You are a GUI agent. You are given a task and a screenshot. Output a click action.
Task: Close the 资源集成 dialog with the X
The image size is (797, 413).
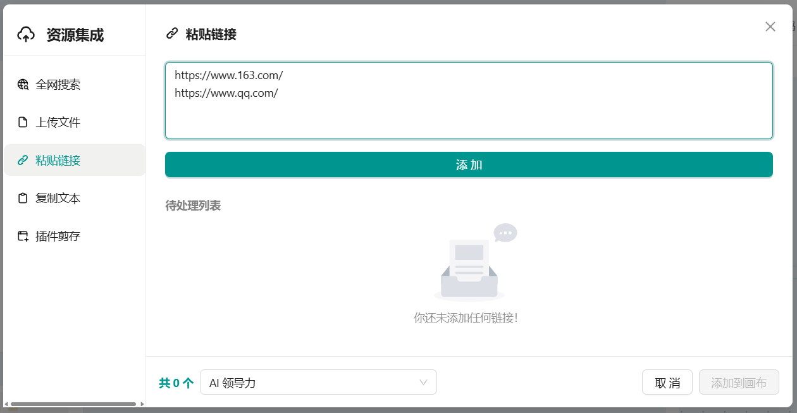(x=770, y=27)
